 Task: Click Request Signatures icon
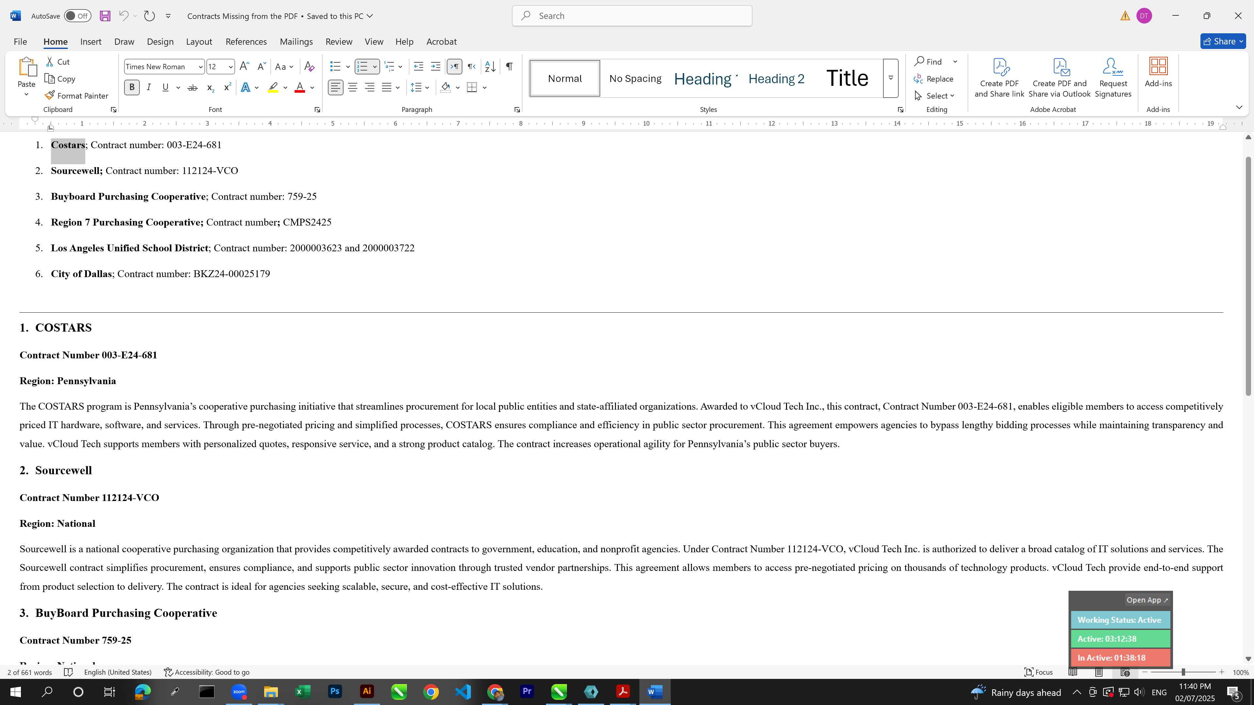(1113, 78)
